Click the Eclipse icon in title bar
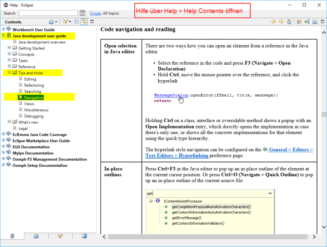 point(6,5)
